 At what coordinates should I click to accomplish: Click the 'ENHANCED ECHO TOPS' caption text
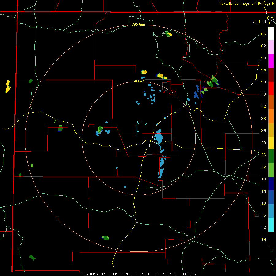coord(108,274)
